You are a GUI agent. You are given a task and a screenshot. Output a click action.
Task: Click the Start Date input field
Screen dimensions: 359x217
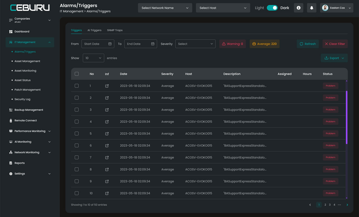coord(98,44)
